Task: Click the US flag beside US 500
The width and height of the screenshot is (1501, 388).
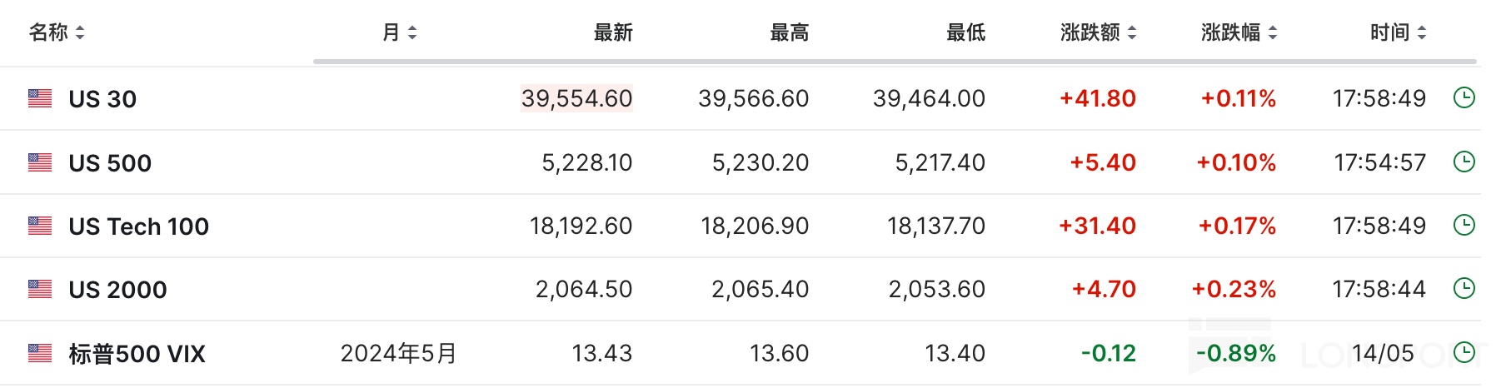Action: (x=40, y=162)
